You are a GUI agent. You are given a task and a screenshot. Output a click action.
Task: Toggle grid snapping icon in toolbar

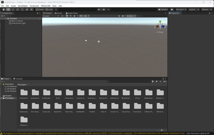pos(56,9)
